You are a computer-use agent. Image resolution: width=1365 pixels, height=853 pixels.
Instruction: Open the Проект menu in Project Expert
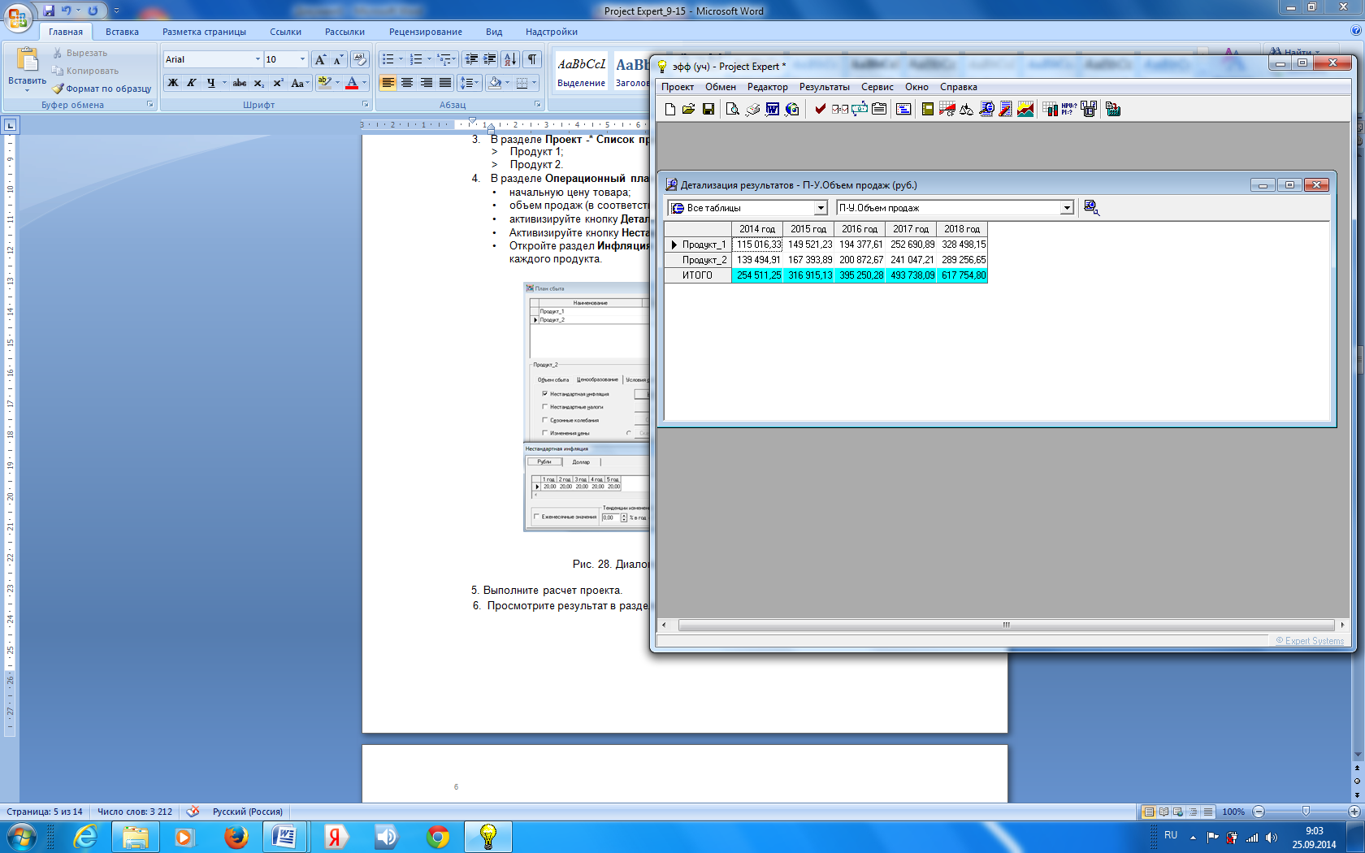pos(677,87)
